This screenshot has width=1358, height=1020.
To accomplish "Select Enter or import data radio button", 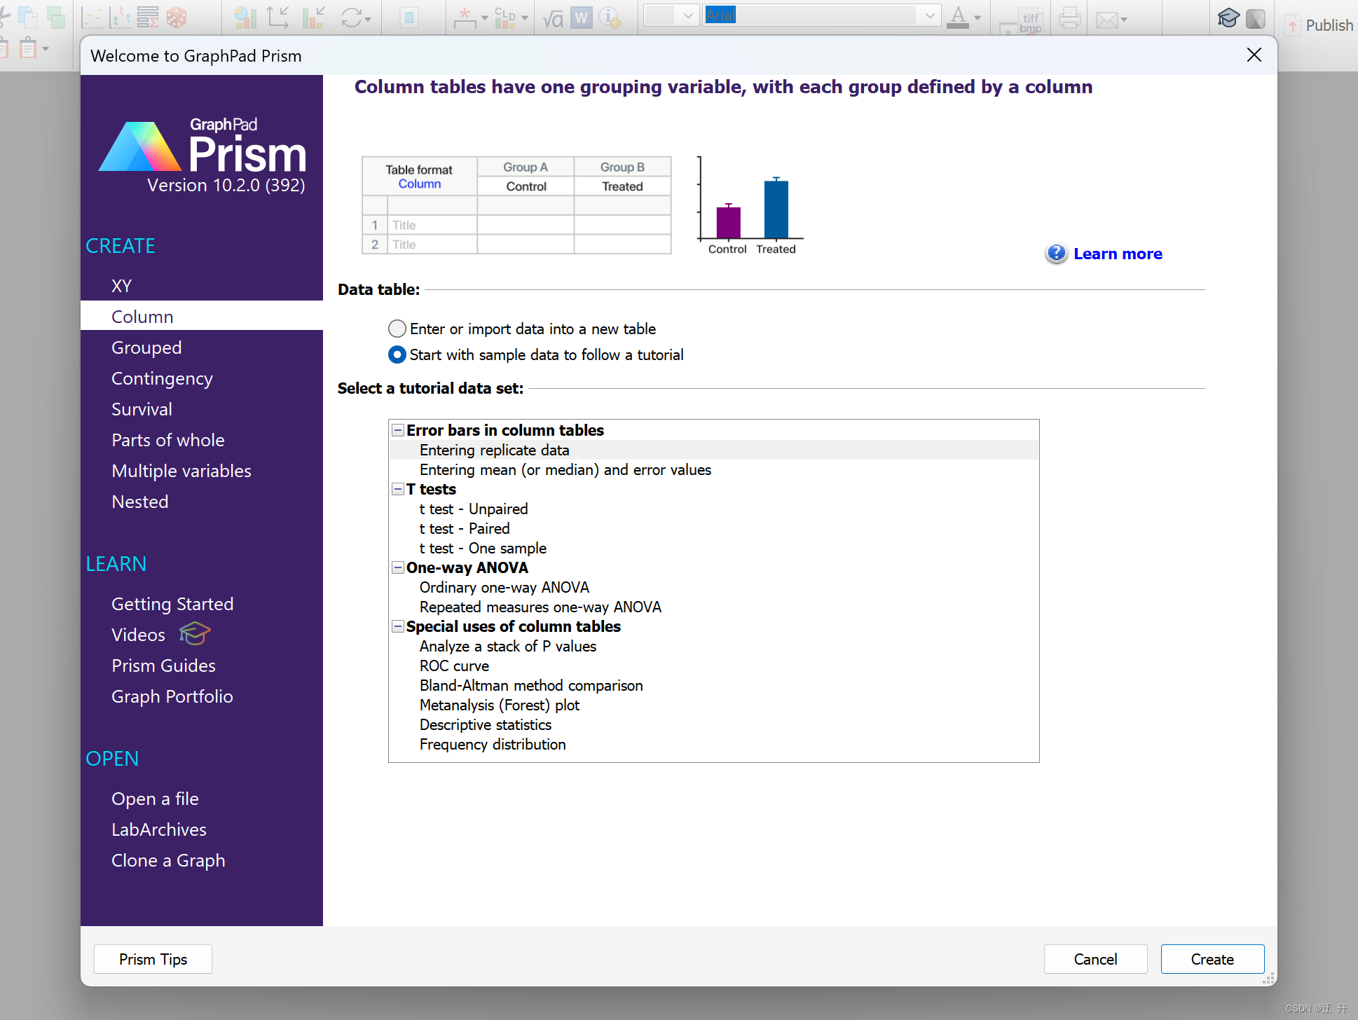I will click(x=397, y=329).
